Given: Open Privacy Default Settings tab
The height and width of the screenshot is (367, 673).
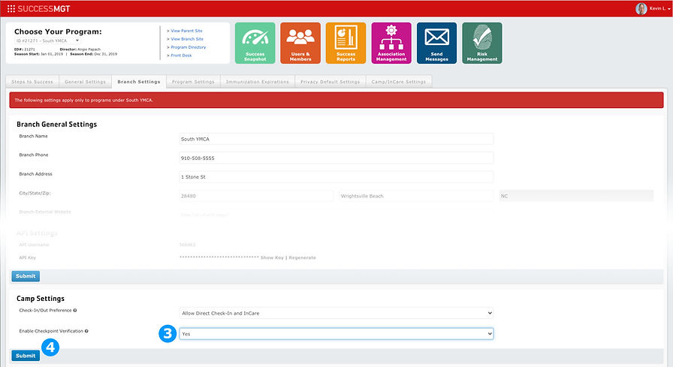Looking at the screenshot, I should 330,82.
